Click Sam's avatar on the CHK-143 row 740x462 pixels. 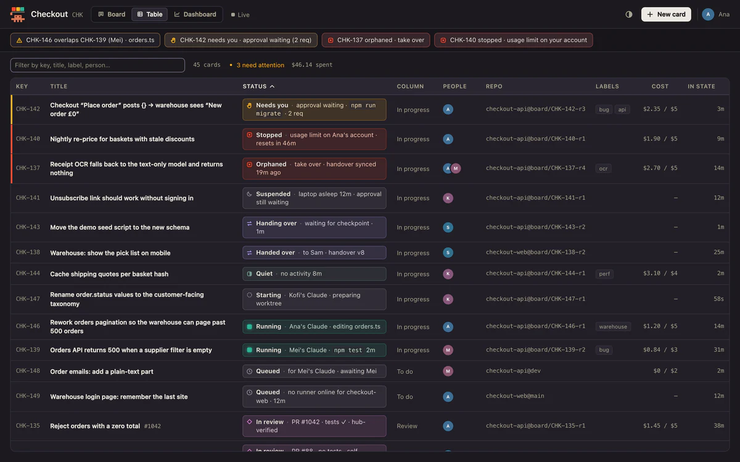[448, 227]
